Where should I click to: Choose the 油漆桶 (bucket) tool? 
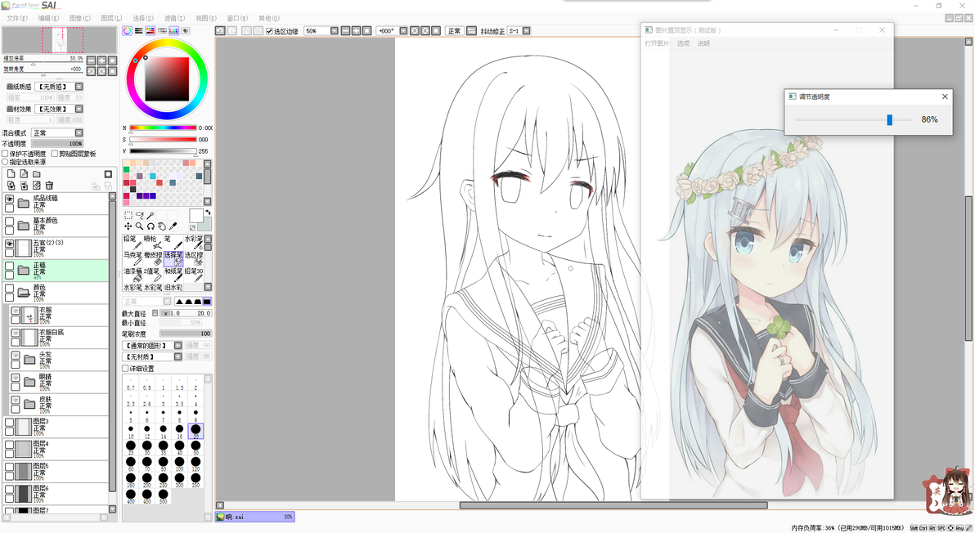click(x=133, y=275)
